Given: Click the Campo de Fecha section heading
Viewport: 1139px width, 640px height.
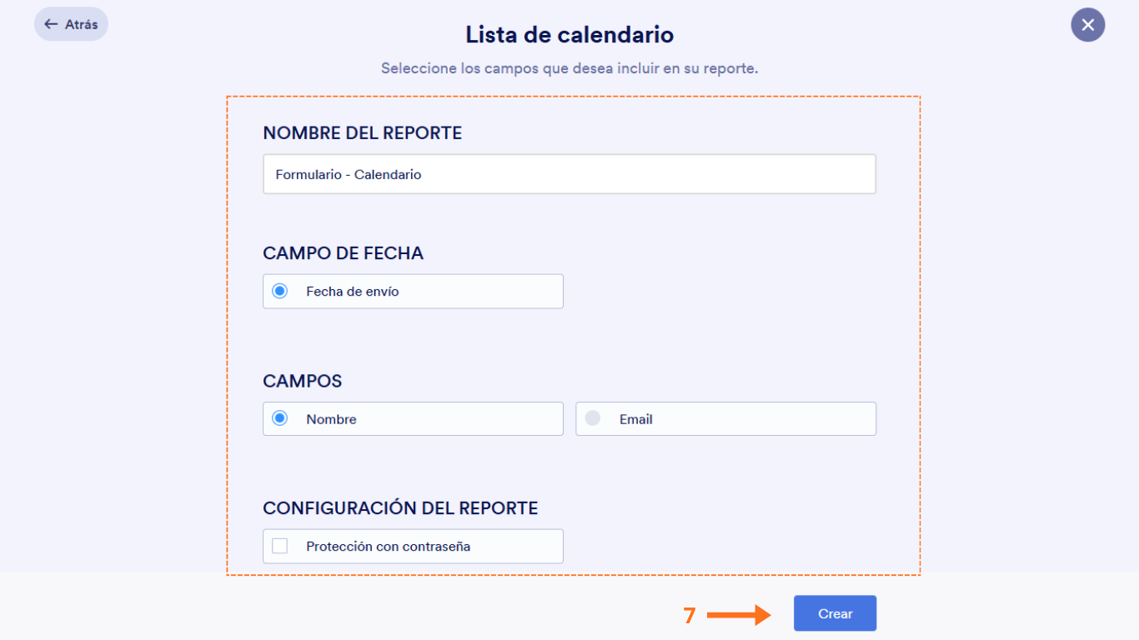Looking at the screenshot, I should (343, 253).
